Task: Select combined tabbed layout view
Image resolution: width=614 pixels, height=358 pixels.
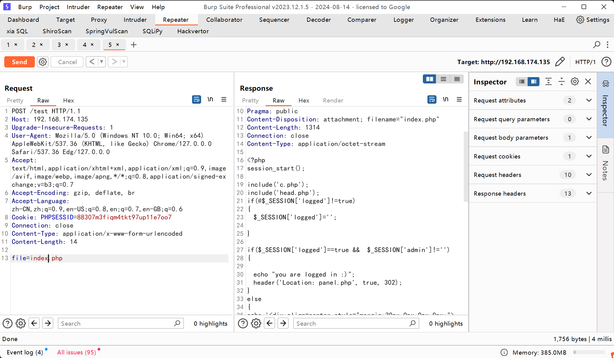Action: click(x=457, y=79)
